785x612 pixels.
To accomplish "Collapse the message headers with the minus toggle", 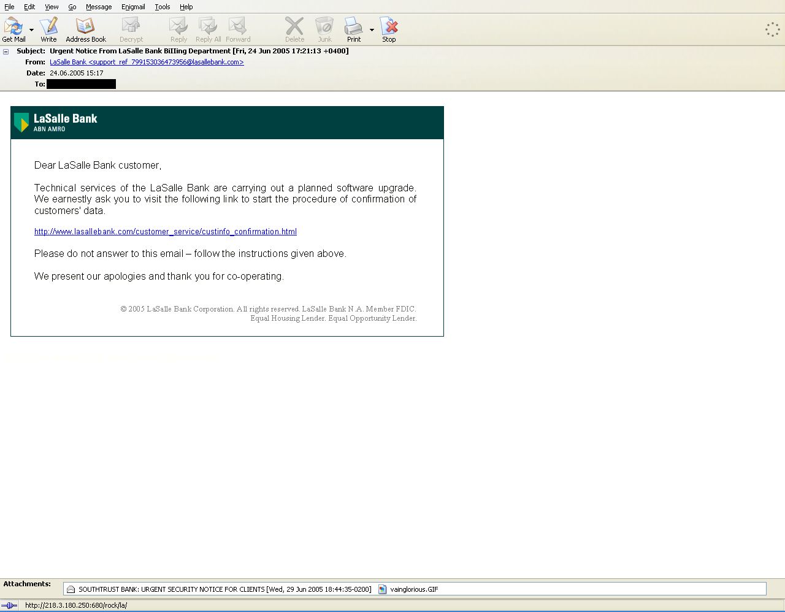I will pyautogui.click(x=6, y=52).
